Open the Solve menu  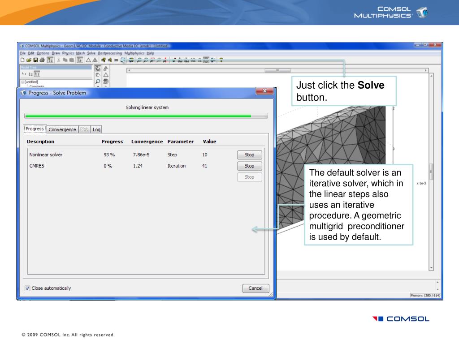[91, 53]
